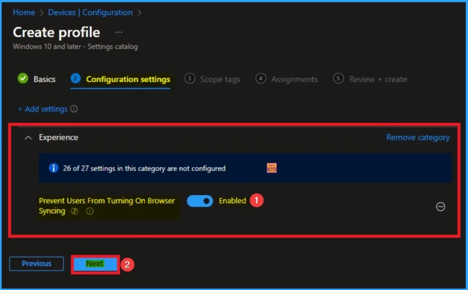This screenshot has height=290, width=468.
Task: Click the Next button
Action: click(x=95, y=264)
